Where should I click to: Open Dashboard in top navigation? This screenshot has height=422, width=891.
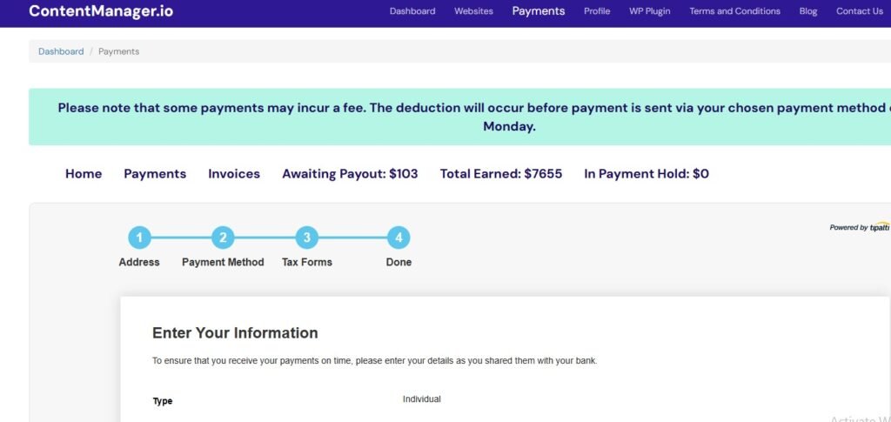click(412, 11)
